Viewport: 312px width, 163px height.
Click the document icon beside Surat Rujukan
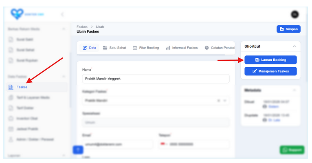[11, 60]
